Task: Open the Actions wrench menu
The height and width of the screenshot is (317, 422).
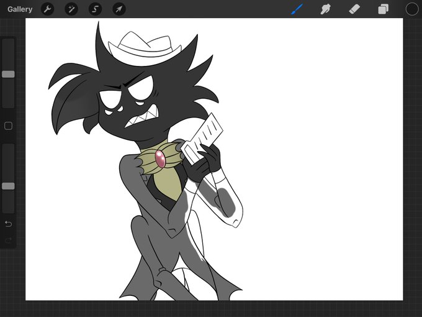Action: pos(47,9)
